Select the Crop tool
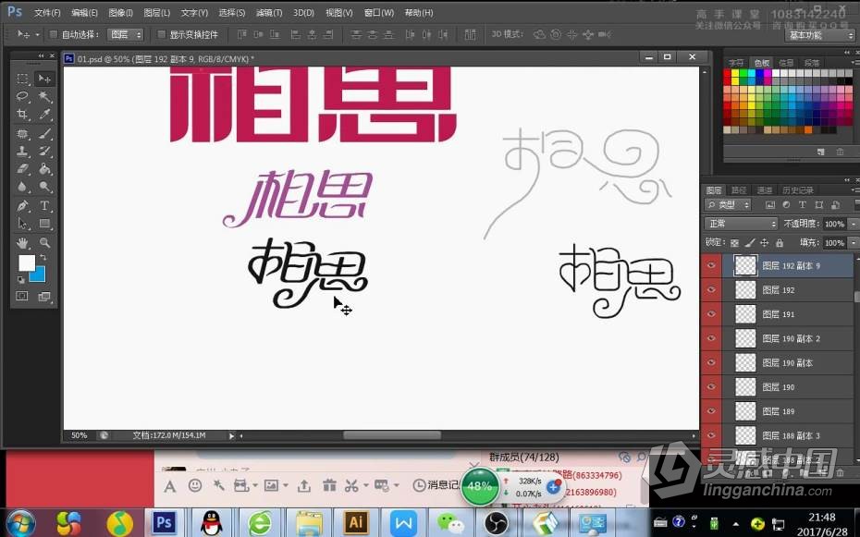 (x=22, y=114)
